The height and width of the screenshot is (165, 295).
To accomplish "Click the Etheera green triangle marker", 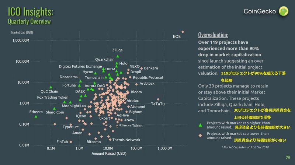I will tap(36, 116).
